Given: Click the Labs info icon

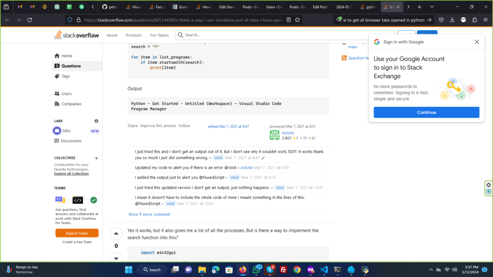Looking at the screenshot, I should [x=96, y=121].
